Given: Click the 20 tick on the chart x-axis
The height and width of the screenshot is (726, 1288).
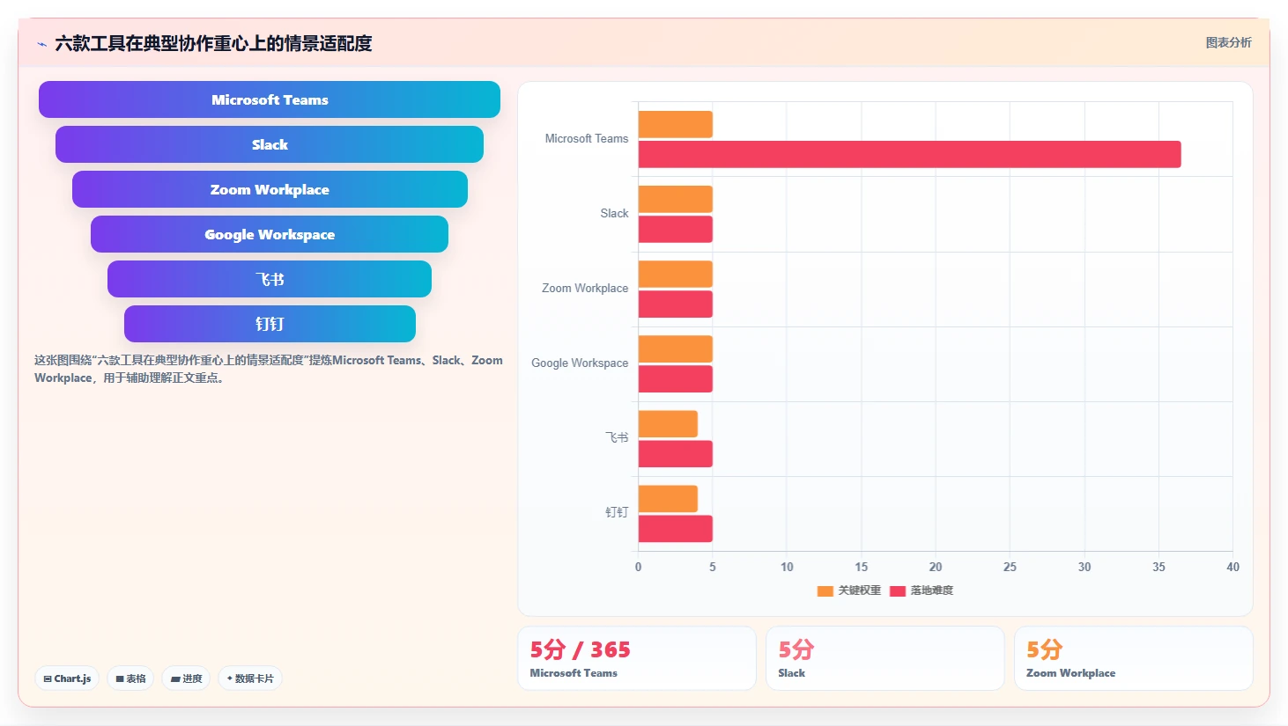Looking at the screenshot, I should [936, 567].
